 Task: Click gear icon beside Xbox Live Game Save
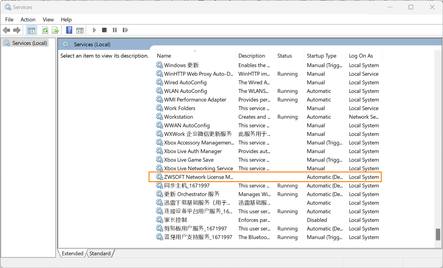coord(159,159)
